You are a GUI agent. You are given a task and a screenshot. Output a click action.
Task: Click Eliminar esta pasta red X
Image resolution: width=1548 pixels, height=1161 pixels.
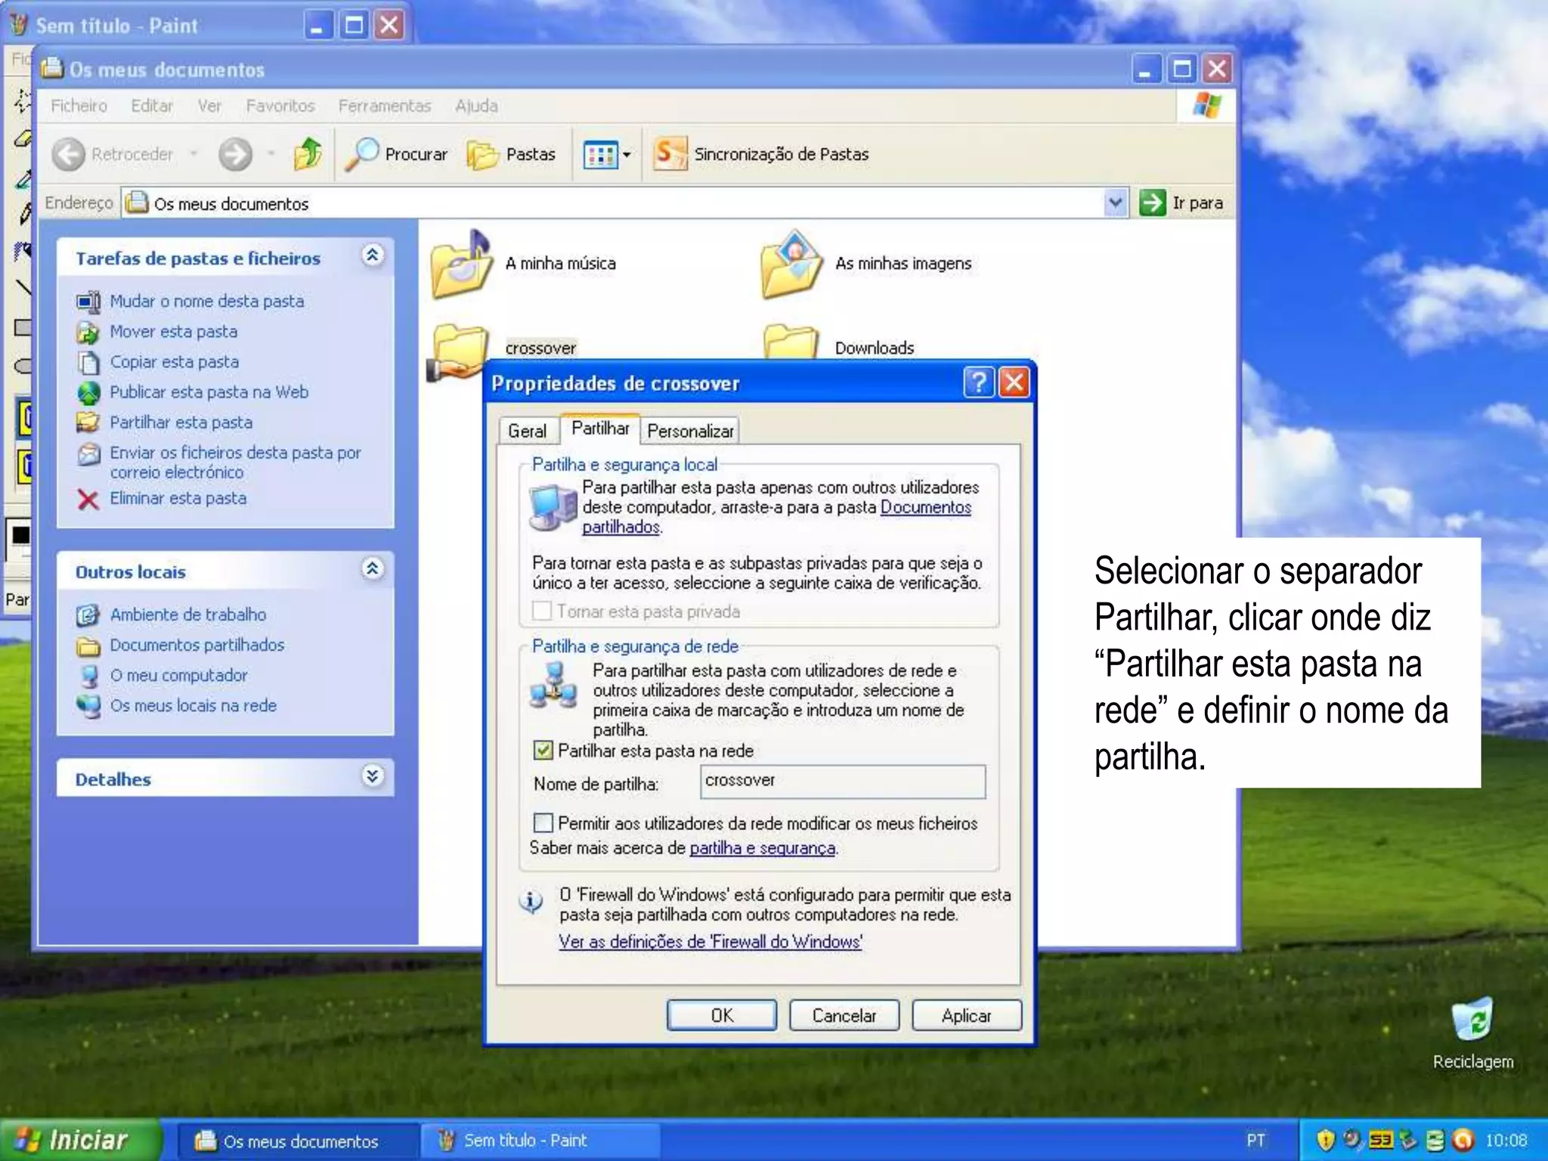tap(88, 500)
